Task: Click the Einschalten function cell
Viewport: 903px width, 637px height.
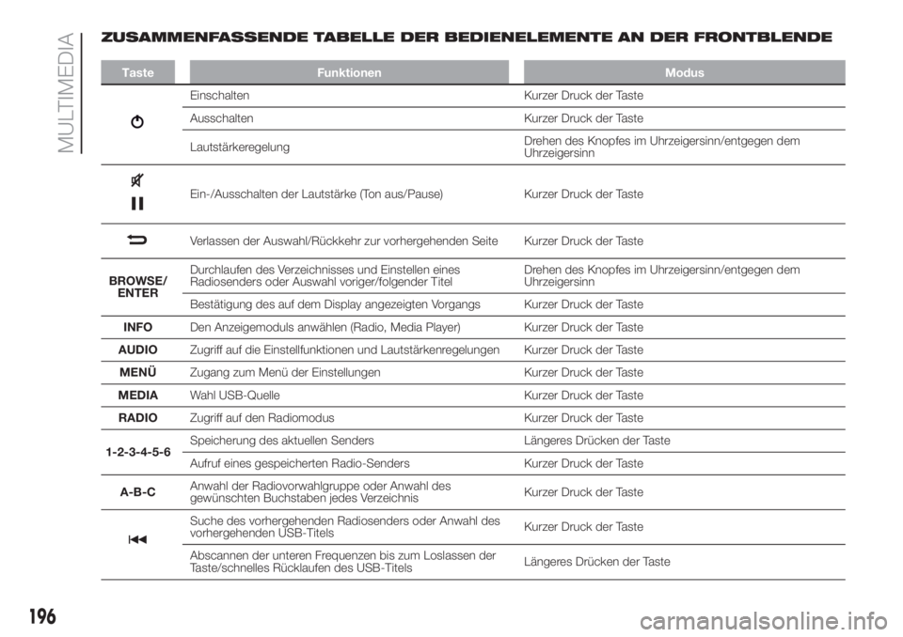Action: (219, 96)
